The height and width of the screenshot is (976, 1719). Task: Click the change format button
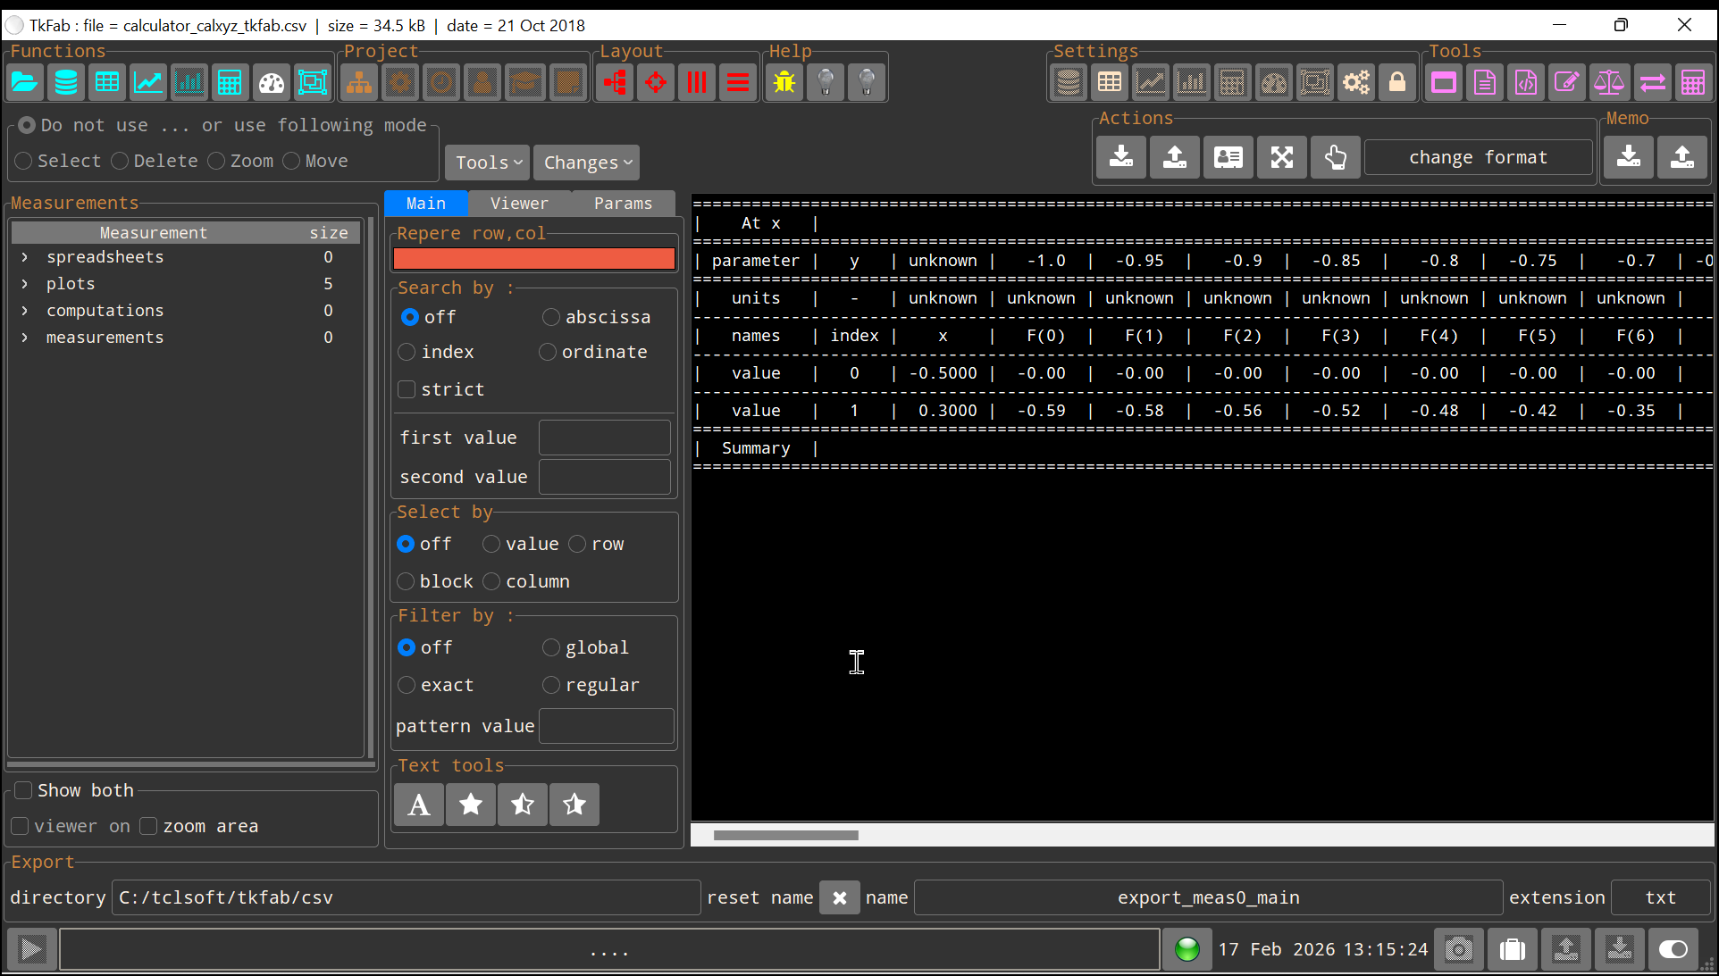(1478, 157)
